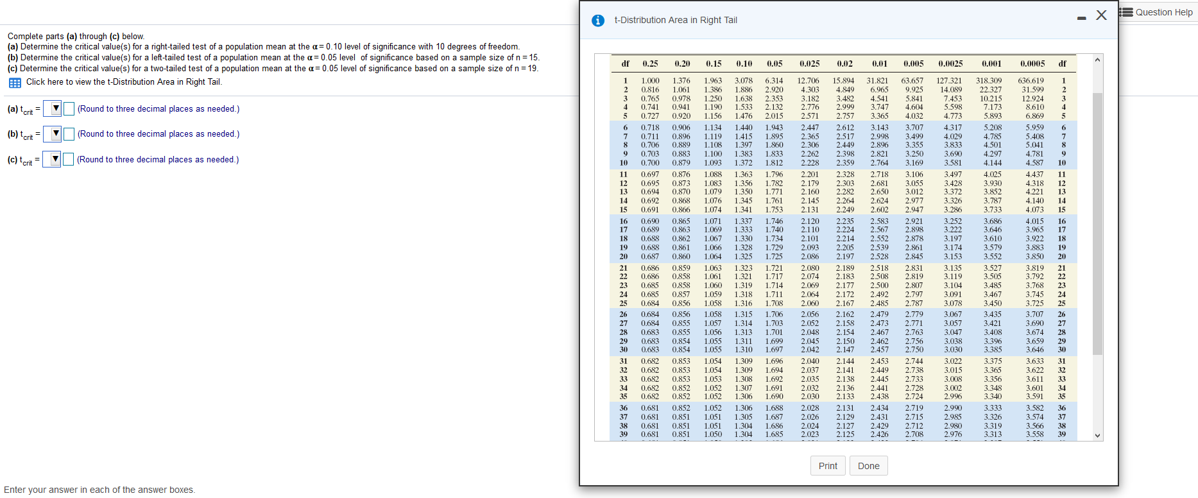Screen dimensions: 1198x498
Task: Select the 0.05 column header in the table
Action: pyautogui.click(x=774, y=64)
